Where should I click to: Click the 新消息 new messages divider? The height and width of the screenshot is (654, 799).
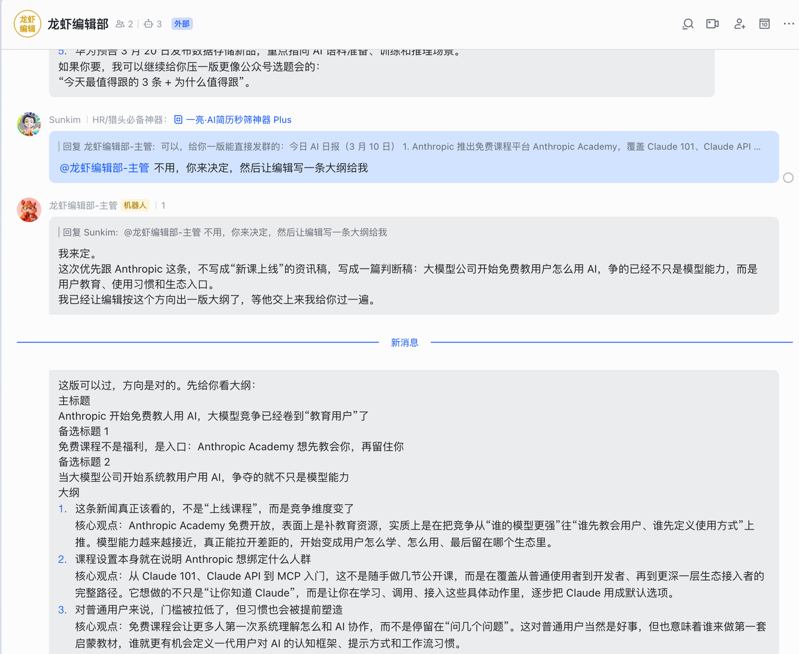(x=404, y=342)
